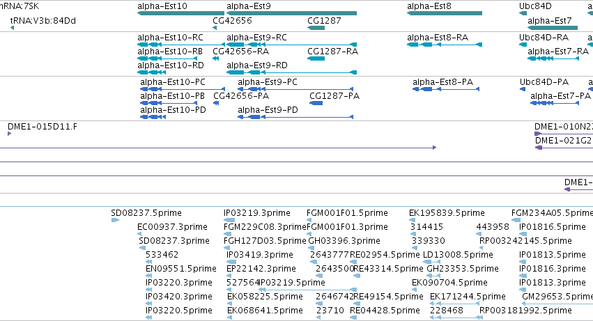The width and height of the screenshot is (593, 321).
Task: Select protein alpha-Est7-PA
Action: pyautogui.click(x=560, y=96)
